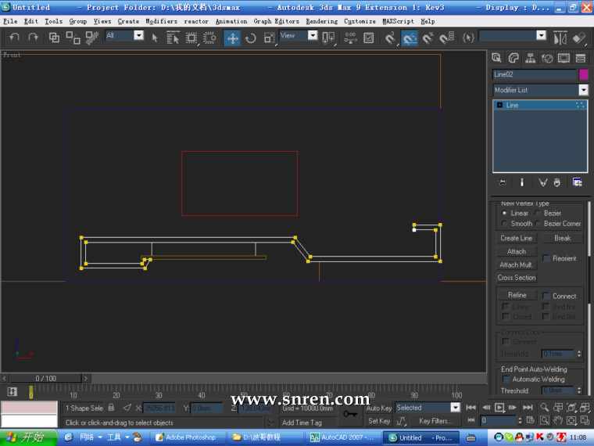Open the Modifier List dropdown
Image resolution: width=594 pixels, height=446 pixels.
click(583, 90)
